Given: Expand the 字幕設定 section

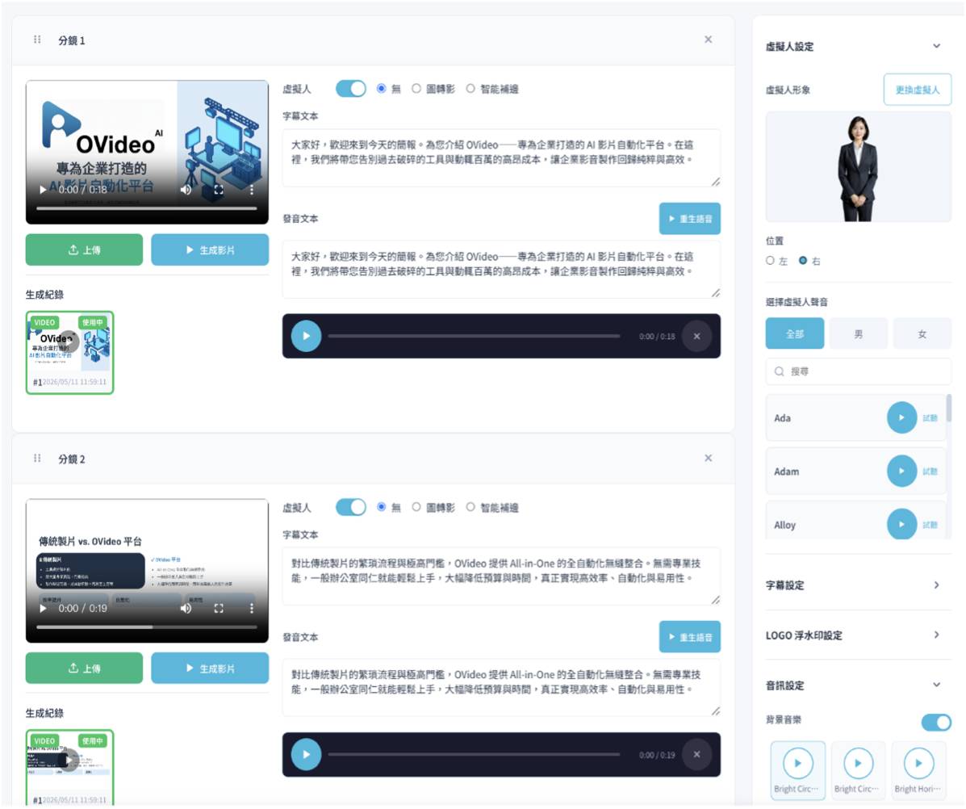Looking at the screenshot, I should (936, 585).
